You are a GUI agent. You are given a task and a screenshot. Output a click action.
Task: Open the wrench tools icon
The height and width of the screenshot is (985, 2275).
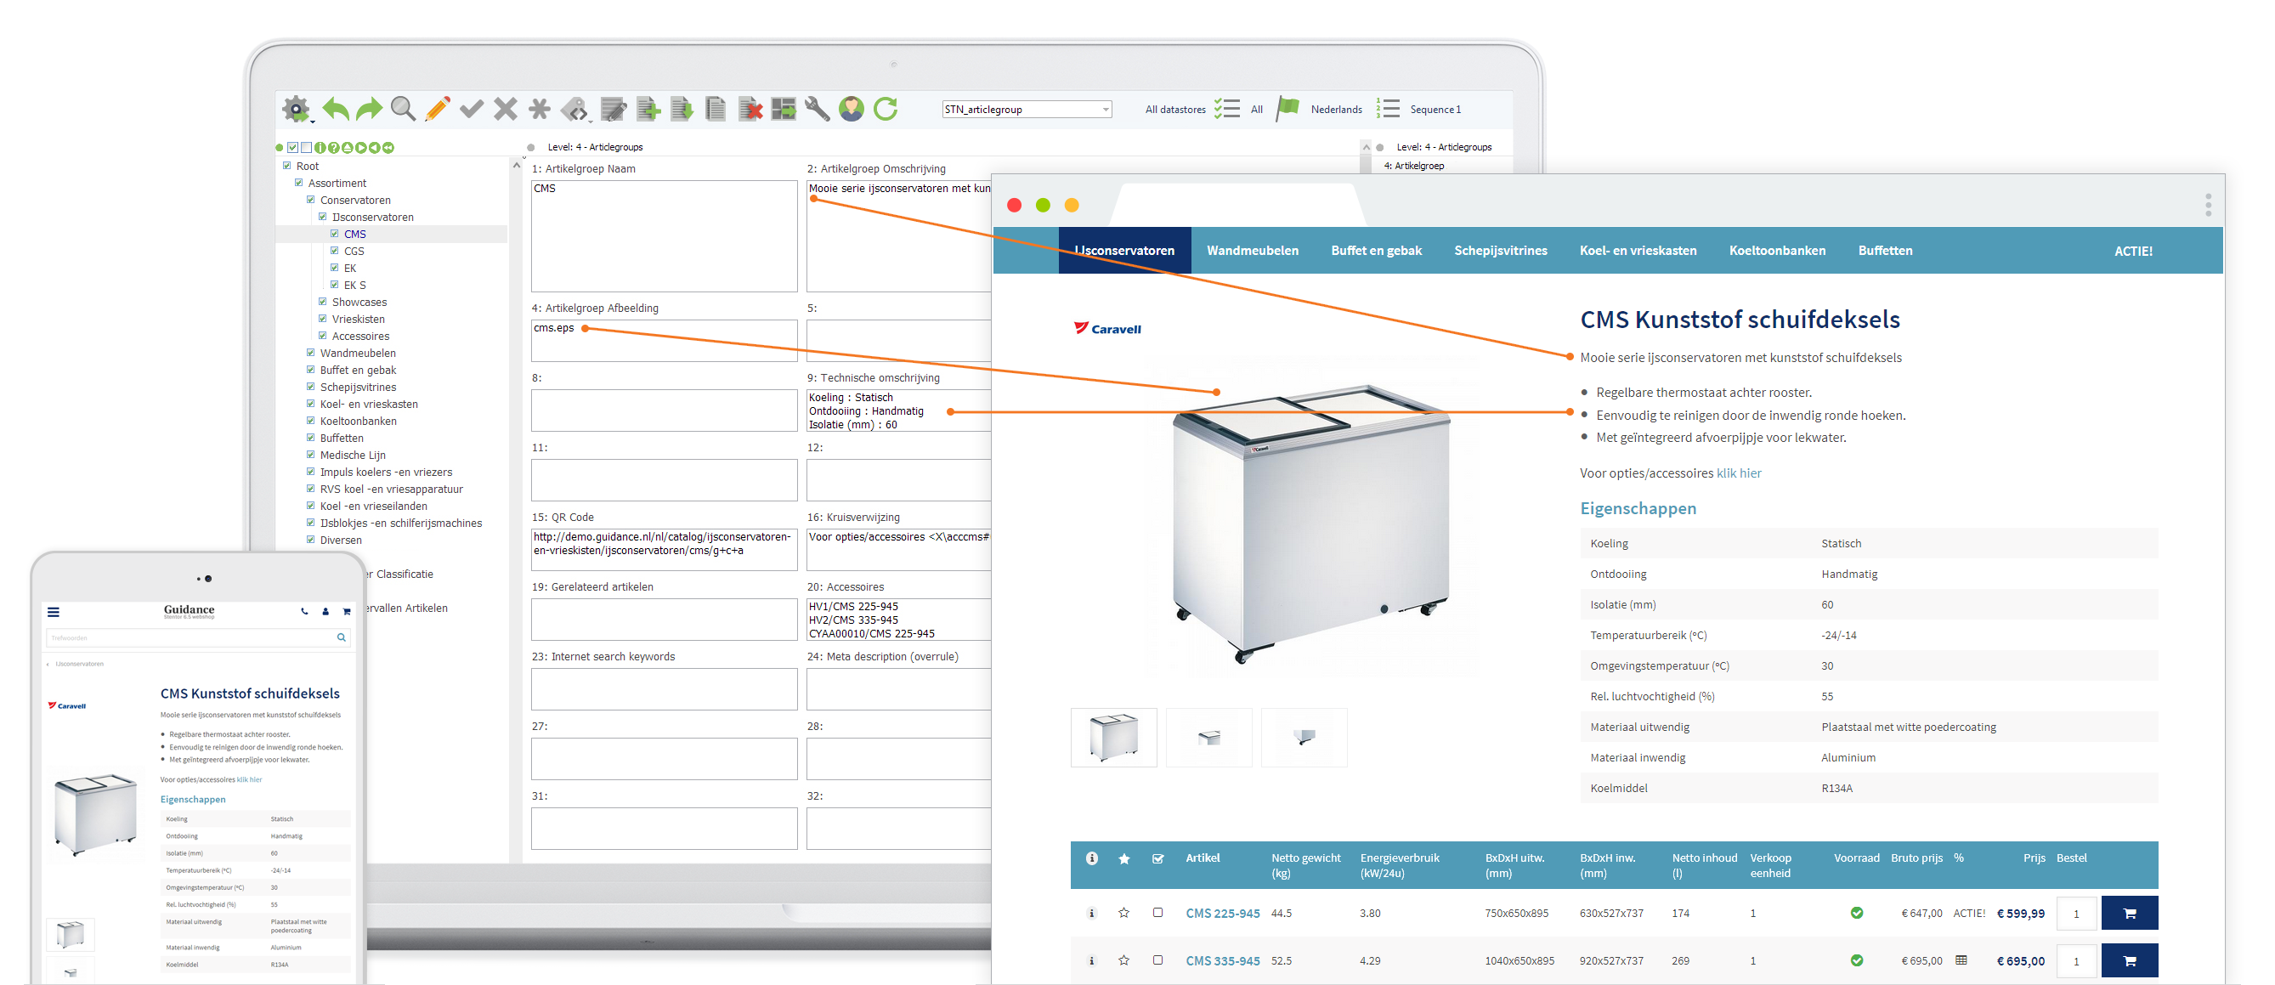pyautogui.click(x=817, y=110)
